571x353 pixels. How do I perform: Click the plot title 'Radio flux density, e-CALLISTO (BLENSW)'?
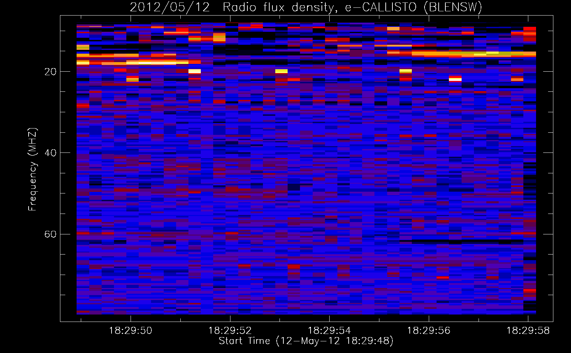(x=352, y=7)
